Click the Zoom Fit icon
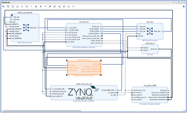Viewport: 187px width, 113px height. [x=13, y=7]
